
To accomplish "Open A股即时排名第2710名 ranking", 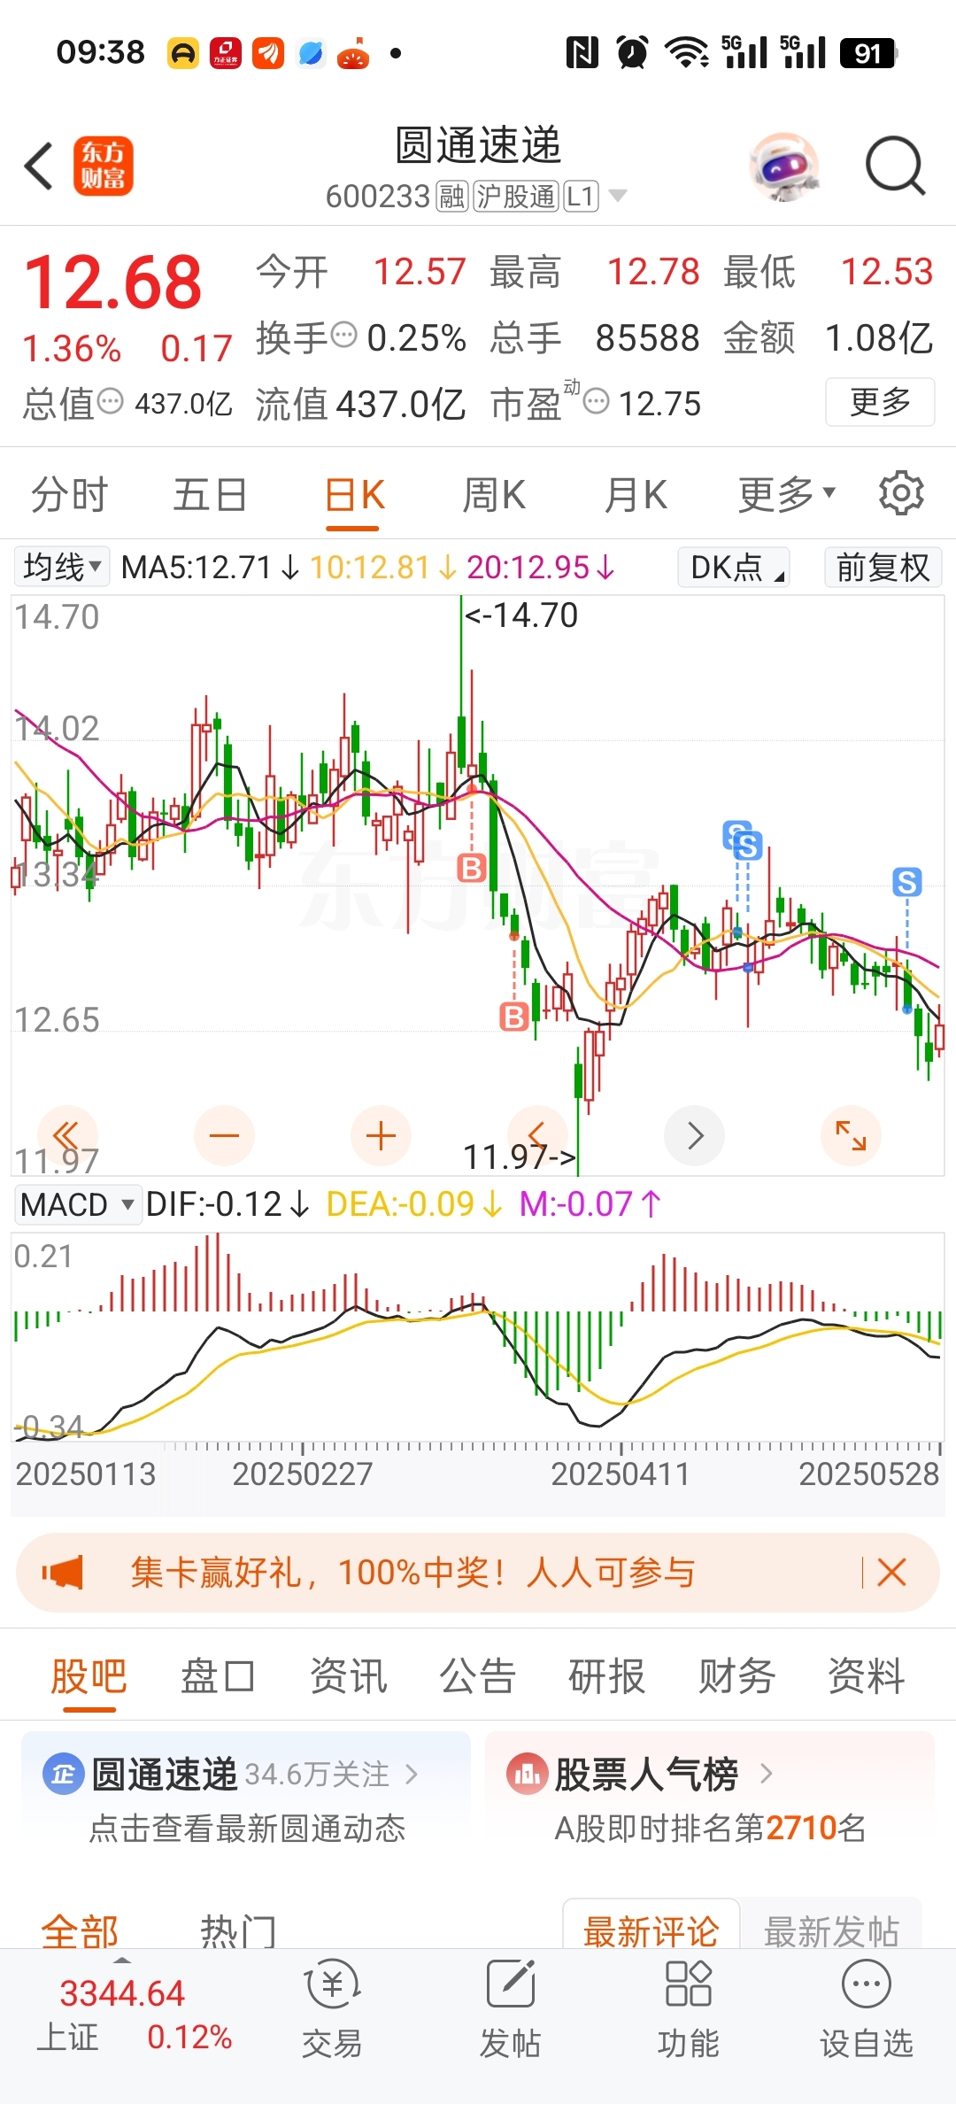I will point(710,1828).
